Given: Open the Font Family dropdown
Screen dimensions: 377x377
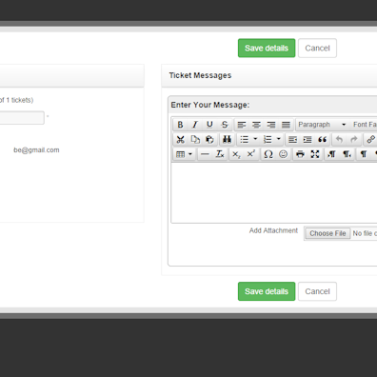Looking at the screenshot, I should tap(365, 125).
